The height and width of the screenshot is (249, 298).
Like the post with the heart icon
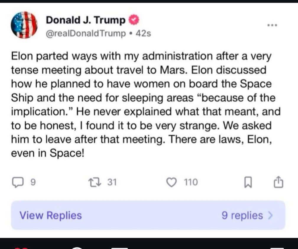pos(171,182)
